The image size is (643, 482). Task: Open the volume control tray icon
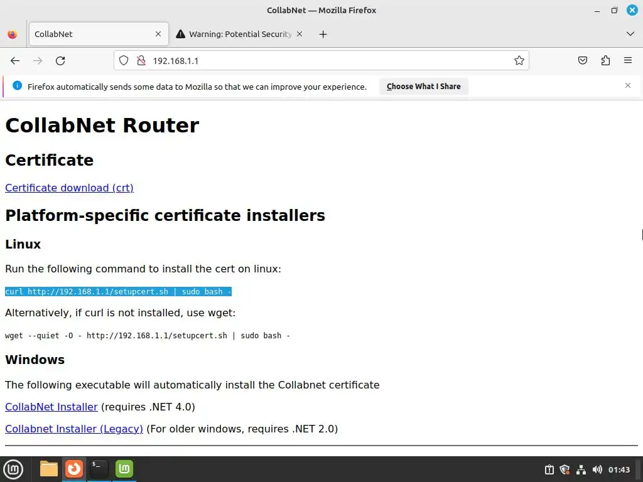pos(597,469)
